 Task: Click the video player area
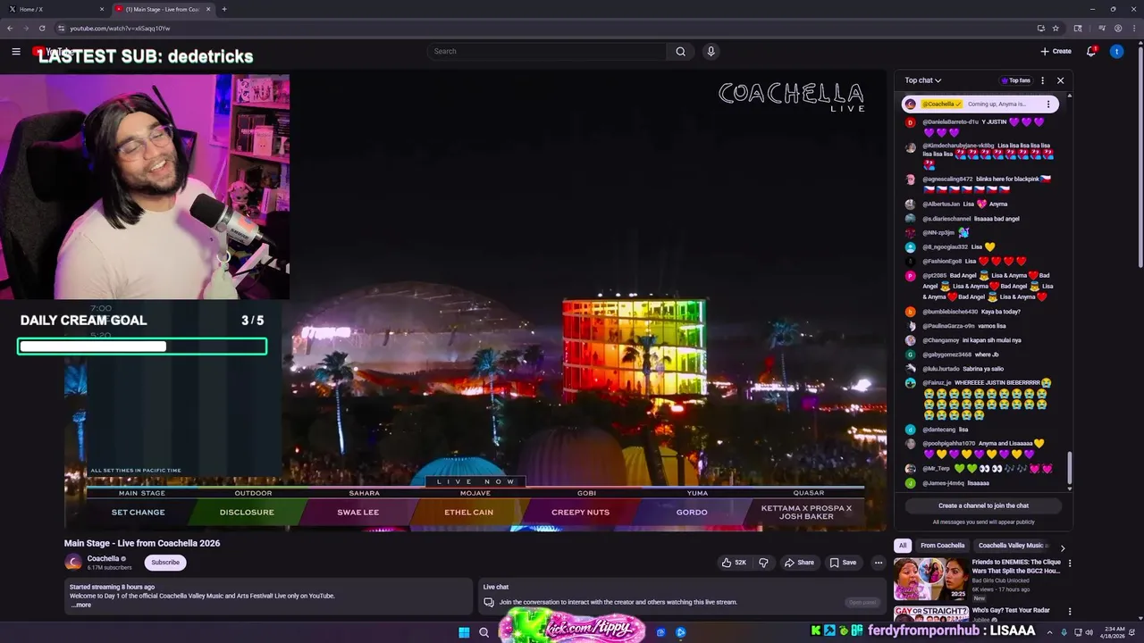click(475, 300)
